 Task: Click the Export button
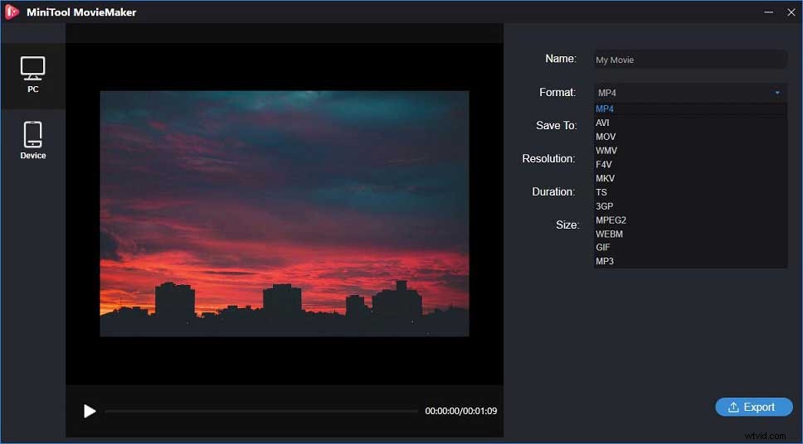pyautogui.click(x=753, y=407)
